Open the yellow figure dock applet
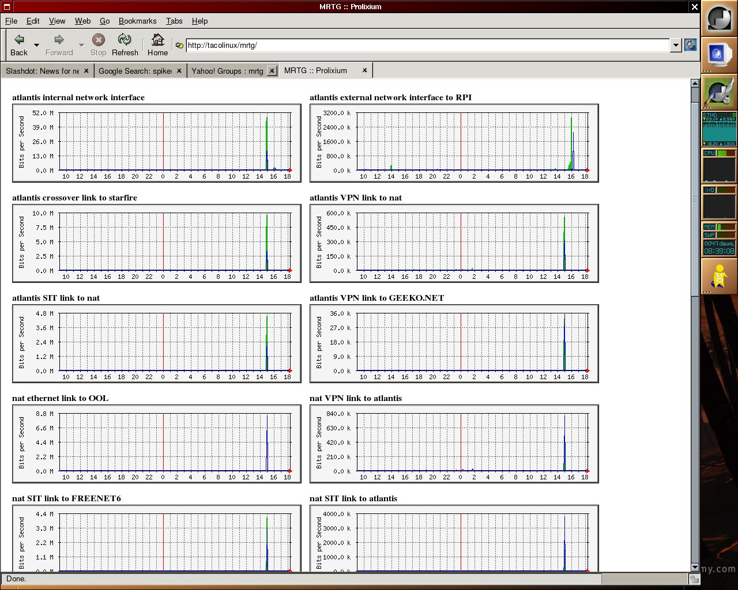 [x=719, y=275]
